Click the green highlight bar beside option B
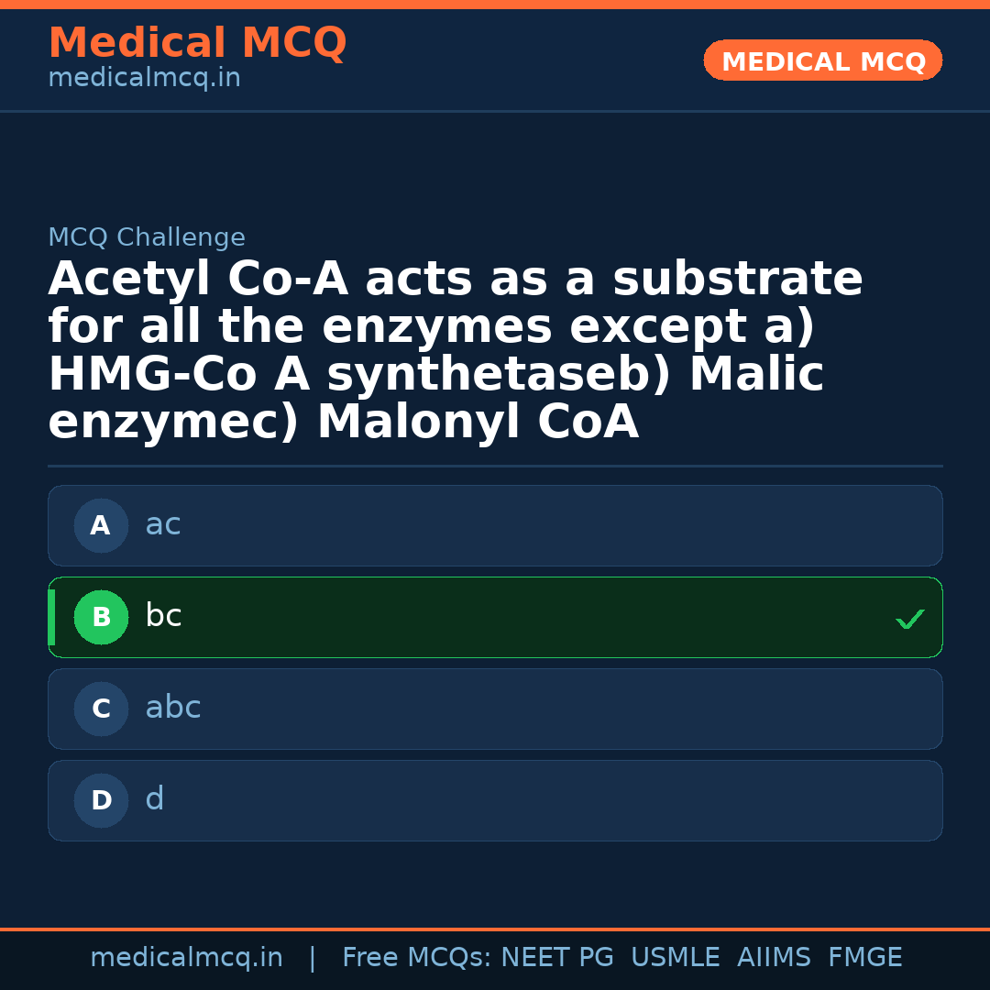Screen dimensions: 990x990 (50, 617)
